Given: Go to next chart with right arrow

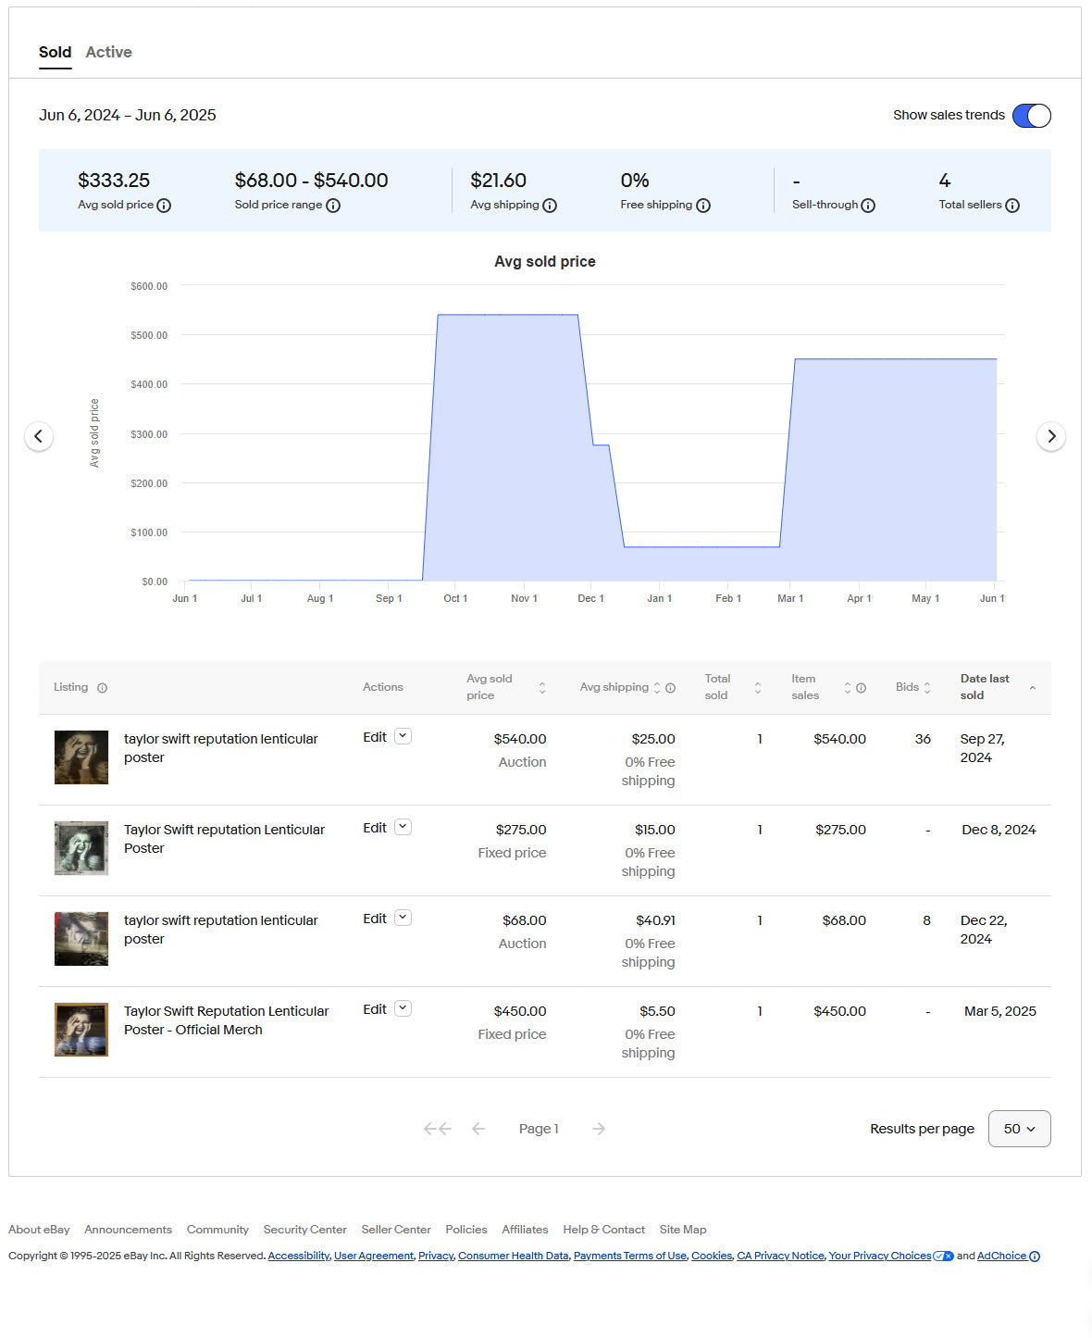Looking at the screenshot, I should [1051, 436].
